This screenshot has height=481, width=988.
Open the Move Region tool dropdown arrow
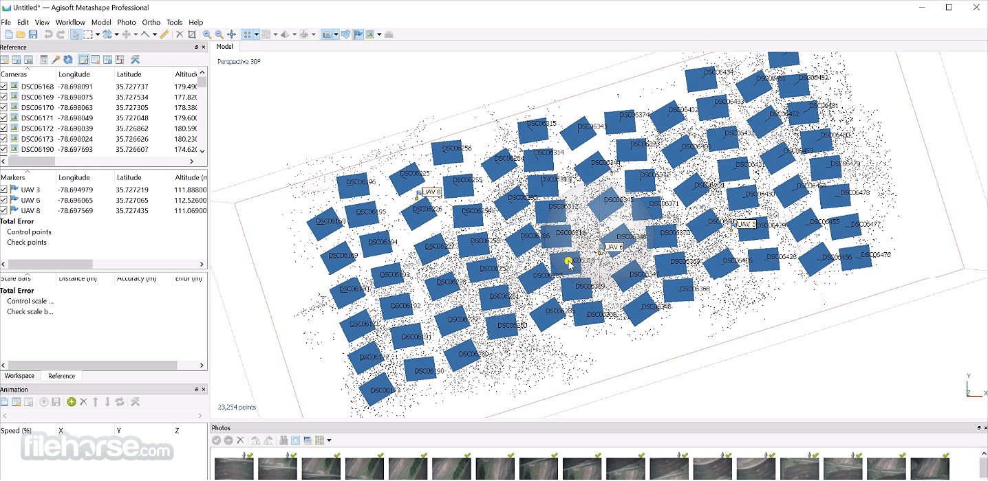(x=117, y=34)
